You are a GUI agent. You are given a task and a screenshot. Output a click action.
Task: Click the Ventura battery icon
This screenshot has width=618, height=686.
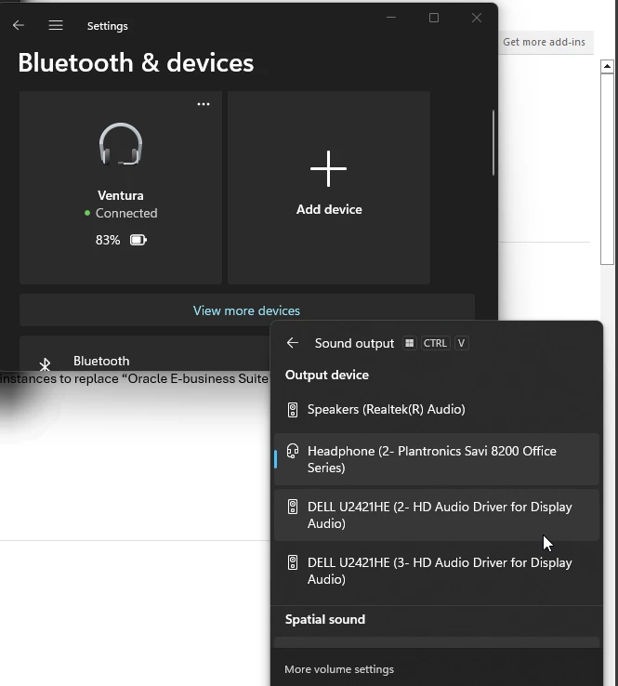coord(138,240)
